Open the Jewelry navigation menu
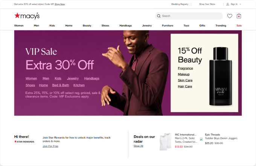Image resolution: width=256 pixels, height=166 pixels. pyautogui.click(x=147, y=26)
